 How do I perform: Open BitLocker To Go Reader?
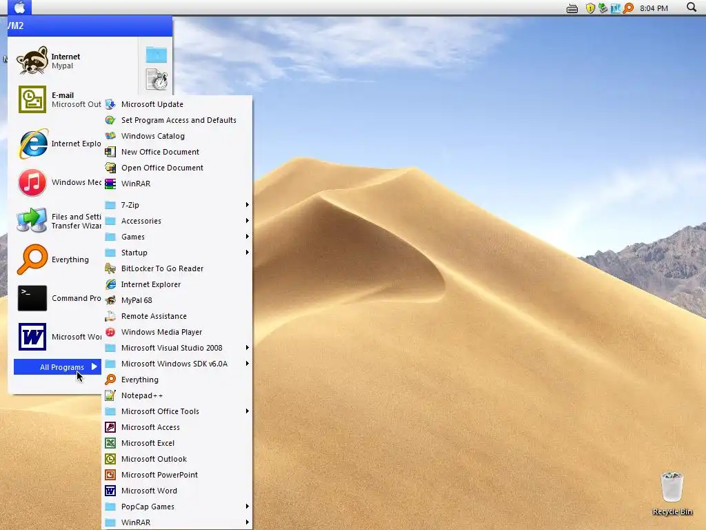click(x=177, y=268)
